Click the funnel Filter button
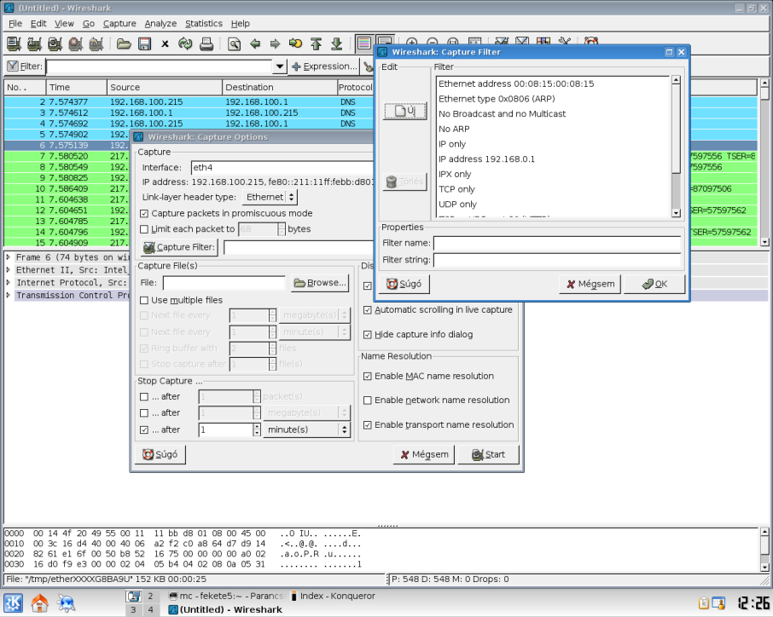 25,66
